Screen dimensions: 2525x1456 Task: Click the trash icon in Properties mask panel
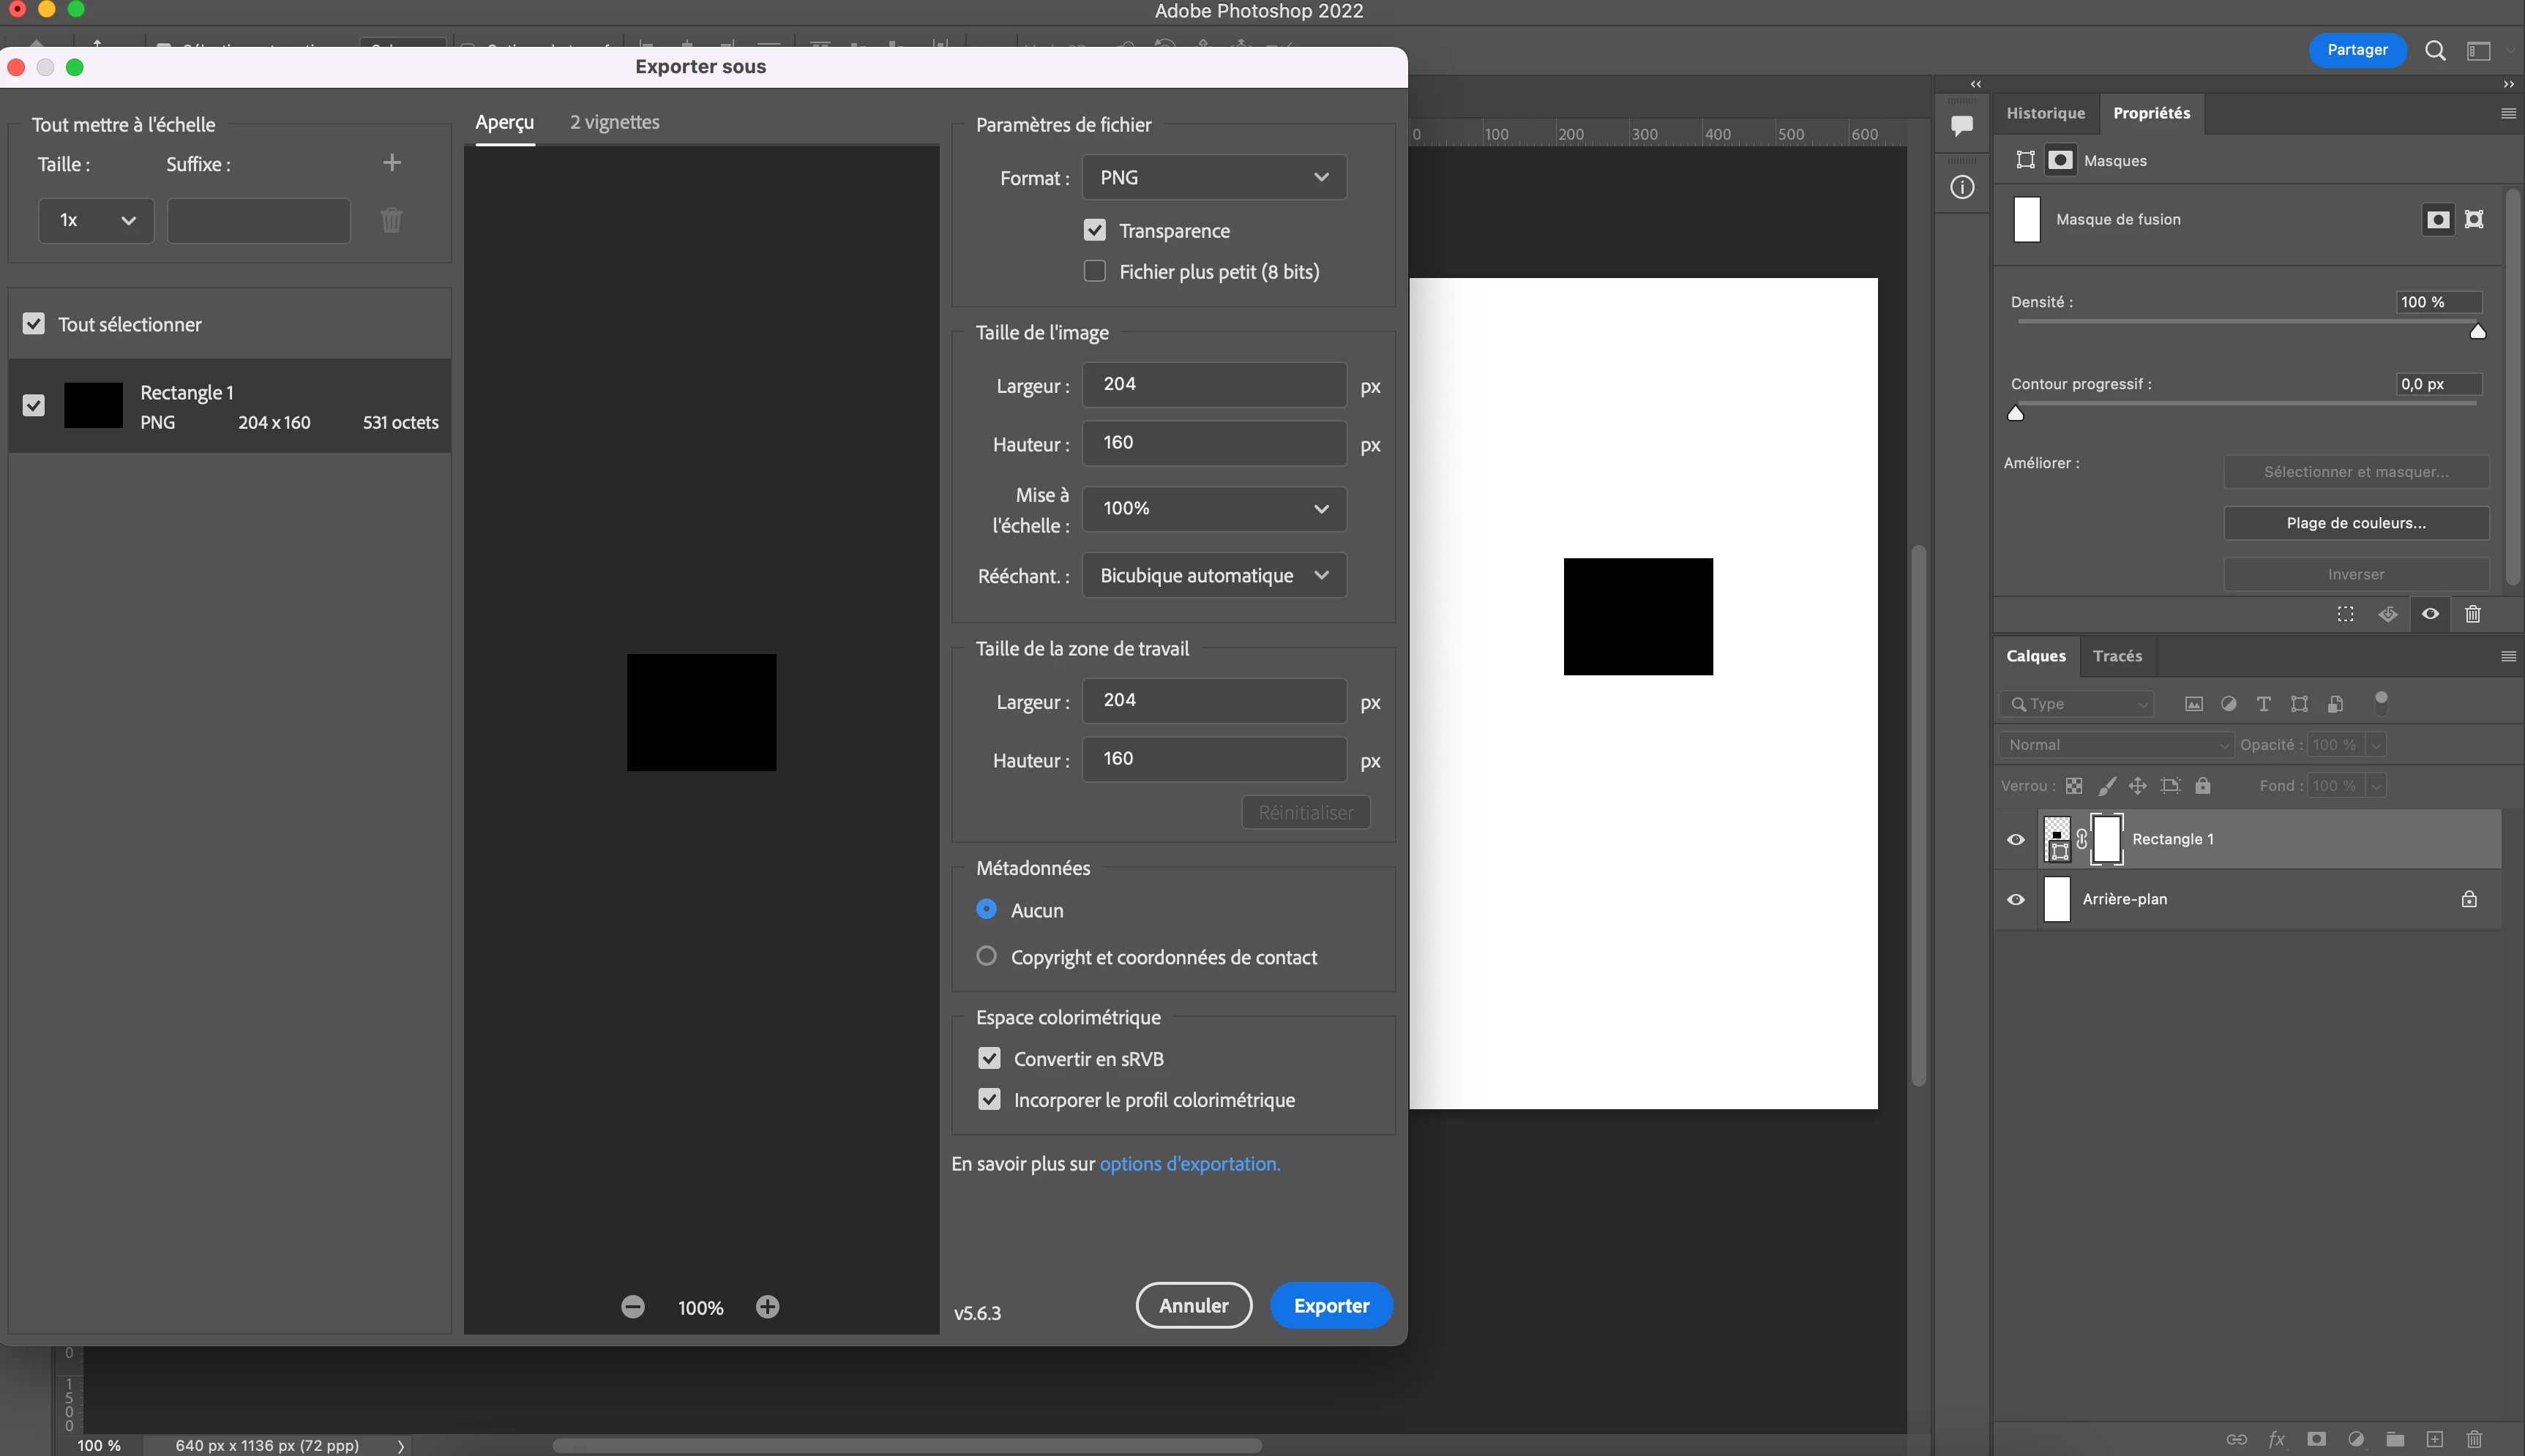pyautogui.click(x=2473, y=614)
